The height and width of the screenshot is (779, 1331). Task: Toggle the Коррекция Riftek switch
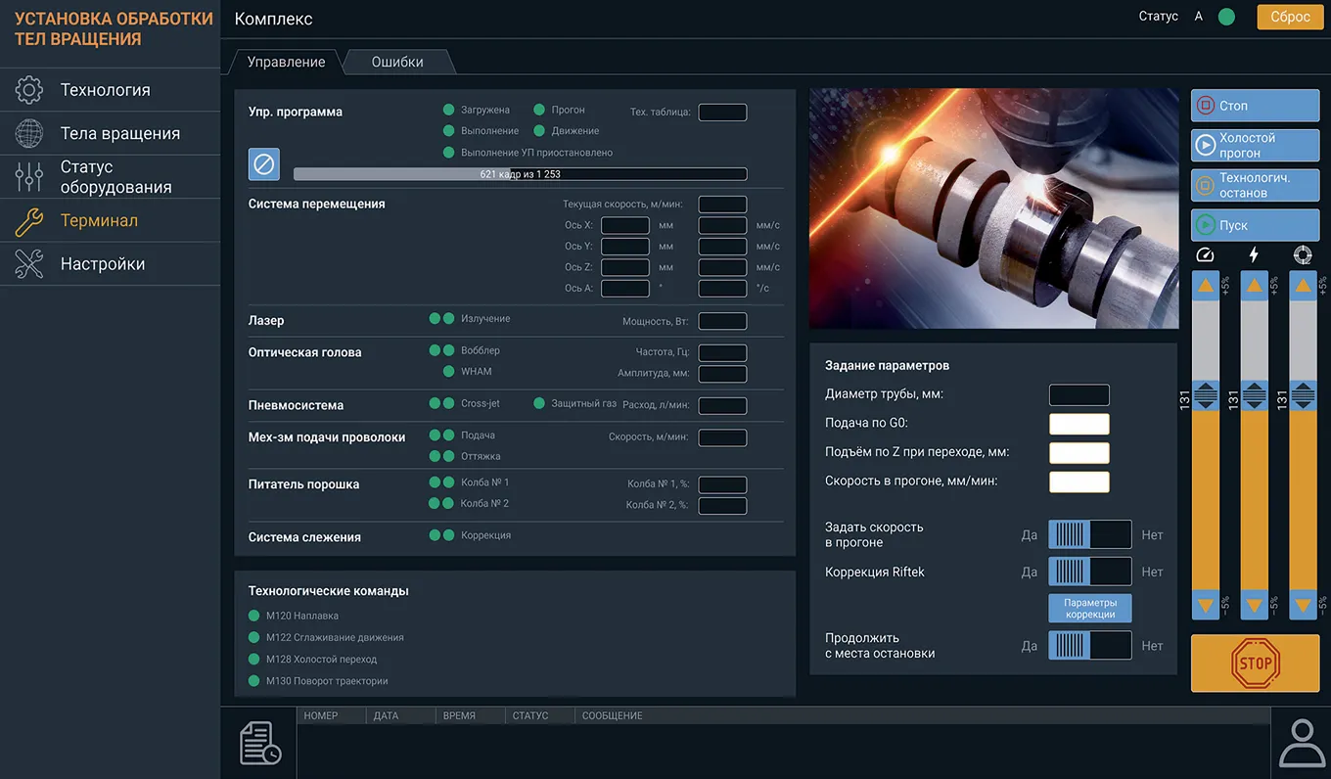click(1089, 572)
